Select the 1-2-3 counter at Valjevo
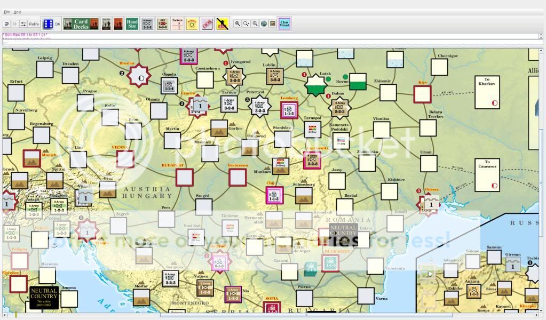 (x=205, y=288)
